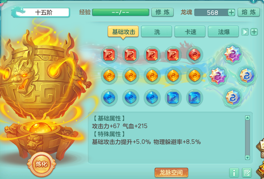Screen dimensions: 264x179
Task: Open the edit note icon at bottom right
Action: click(x=247, y=172)
